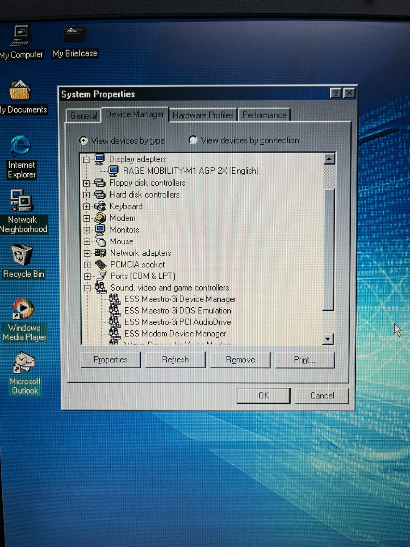
Task: Click the Print... button
Action: click(304, 360)
